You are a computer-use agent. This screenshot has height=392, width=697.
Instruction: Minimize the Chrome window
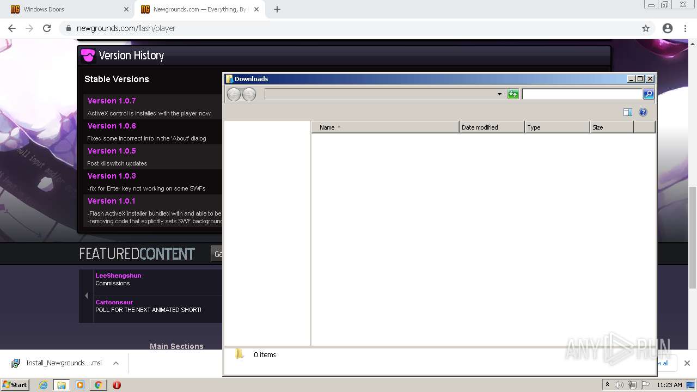tap(650, 5)
